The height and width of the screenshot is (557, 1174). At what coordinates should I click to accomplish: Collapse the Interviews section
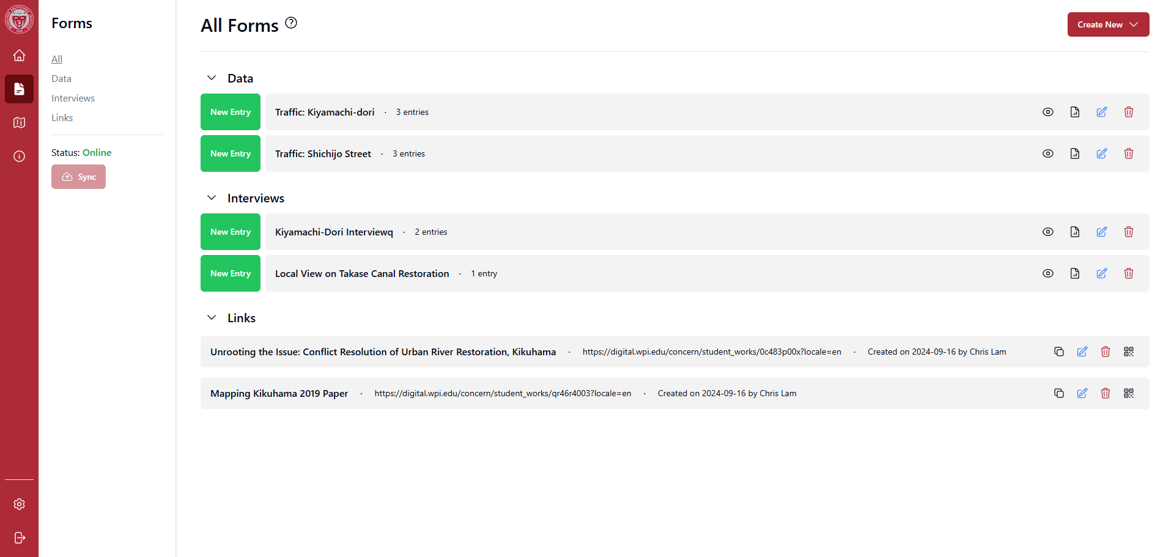pyautogui.click(x=212, y=198)
